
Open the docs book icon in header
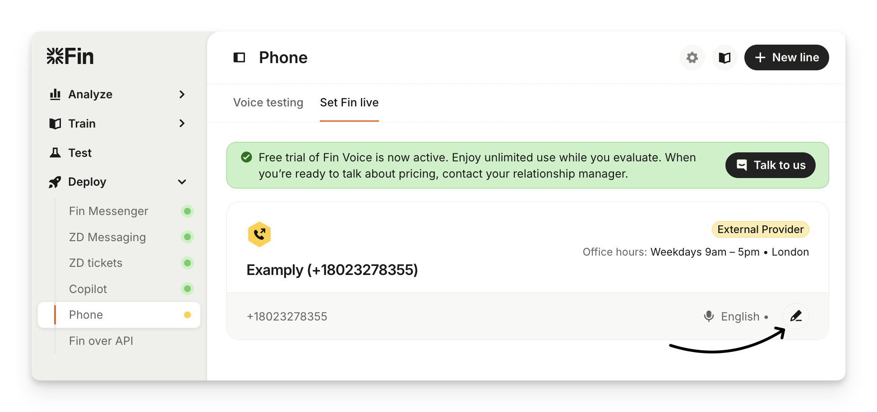pos(725,58)
